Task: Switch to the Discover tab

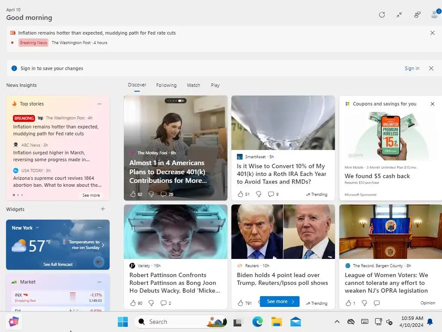Action: 137,85
